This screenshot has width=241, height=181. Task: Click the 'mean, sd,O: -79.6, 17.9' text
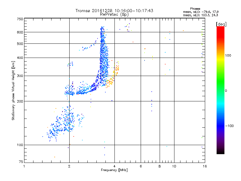[201, 12]
